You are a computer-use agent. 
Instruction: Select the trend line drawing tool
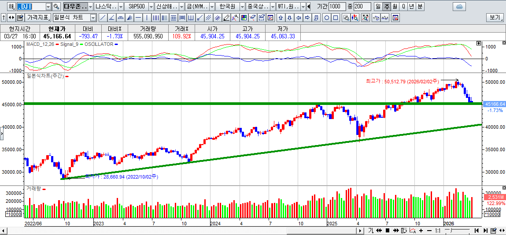(103, 18)
